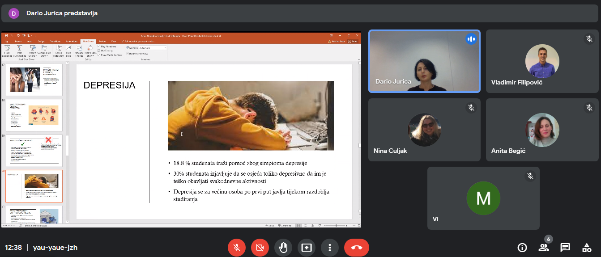
Task: Select the Review ribbon tab
Action: tap(102, 41)
